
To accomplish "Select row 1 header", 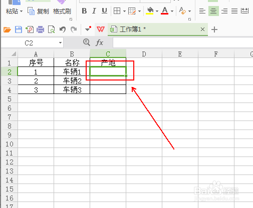I will tap(10, 62).
